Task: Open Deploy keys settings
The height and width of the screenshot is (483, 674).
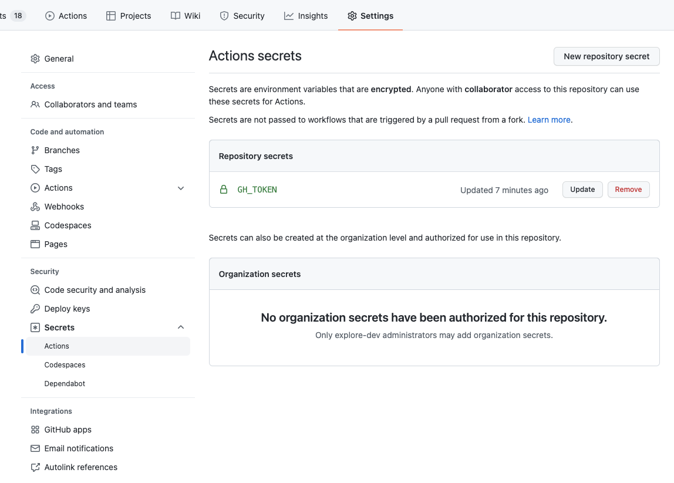Action: (108, 309)
